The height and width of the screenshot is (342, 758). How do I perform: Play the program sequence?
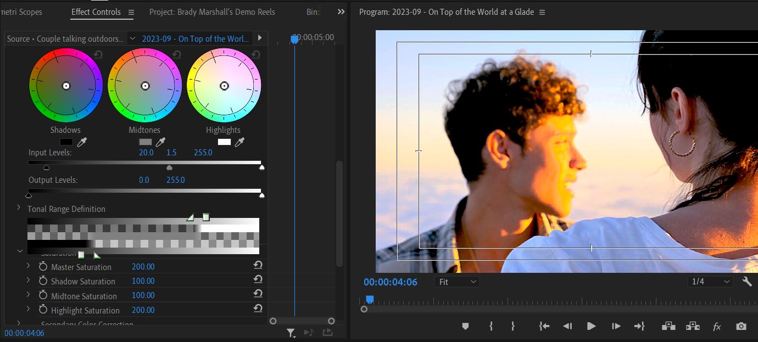(592, 326)
